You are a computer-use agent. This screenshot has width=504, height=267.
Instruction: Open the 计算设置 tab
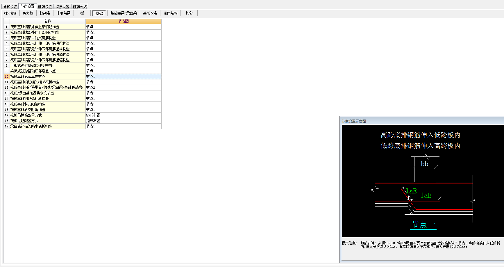tap(10, 6)
